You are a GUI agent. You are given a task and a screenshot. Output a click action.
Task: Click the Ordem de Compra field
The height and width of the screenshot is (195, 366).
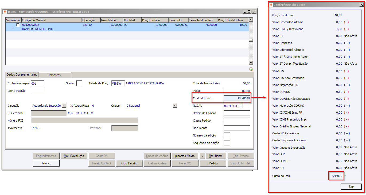[237, 113]
